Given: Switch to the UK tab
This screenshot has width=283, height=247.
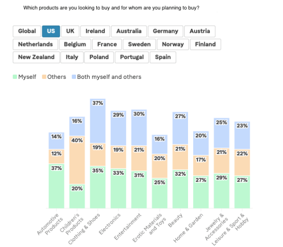Looking at the screenshot, I should click(70, 31).
